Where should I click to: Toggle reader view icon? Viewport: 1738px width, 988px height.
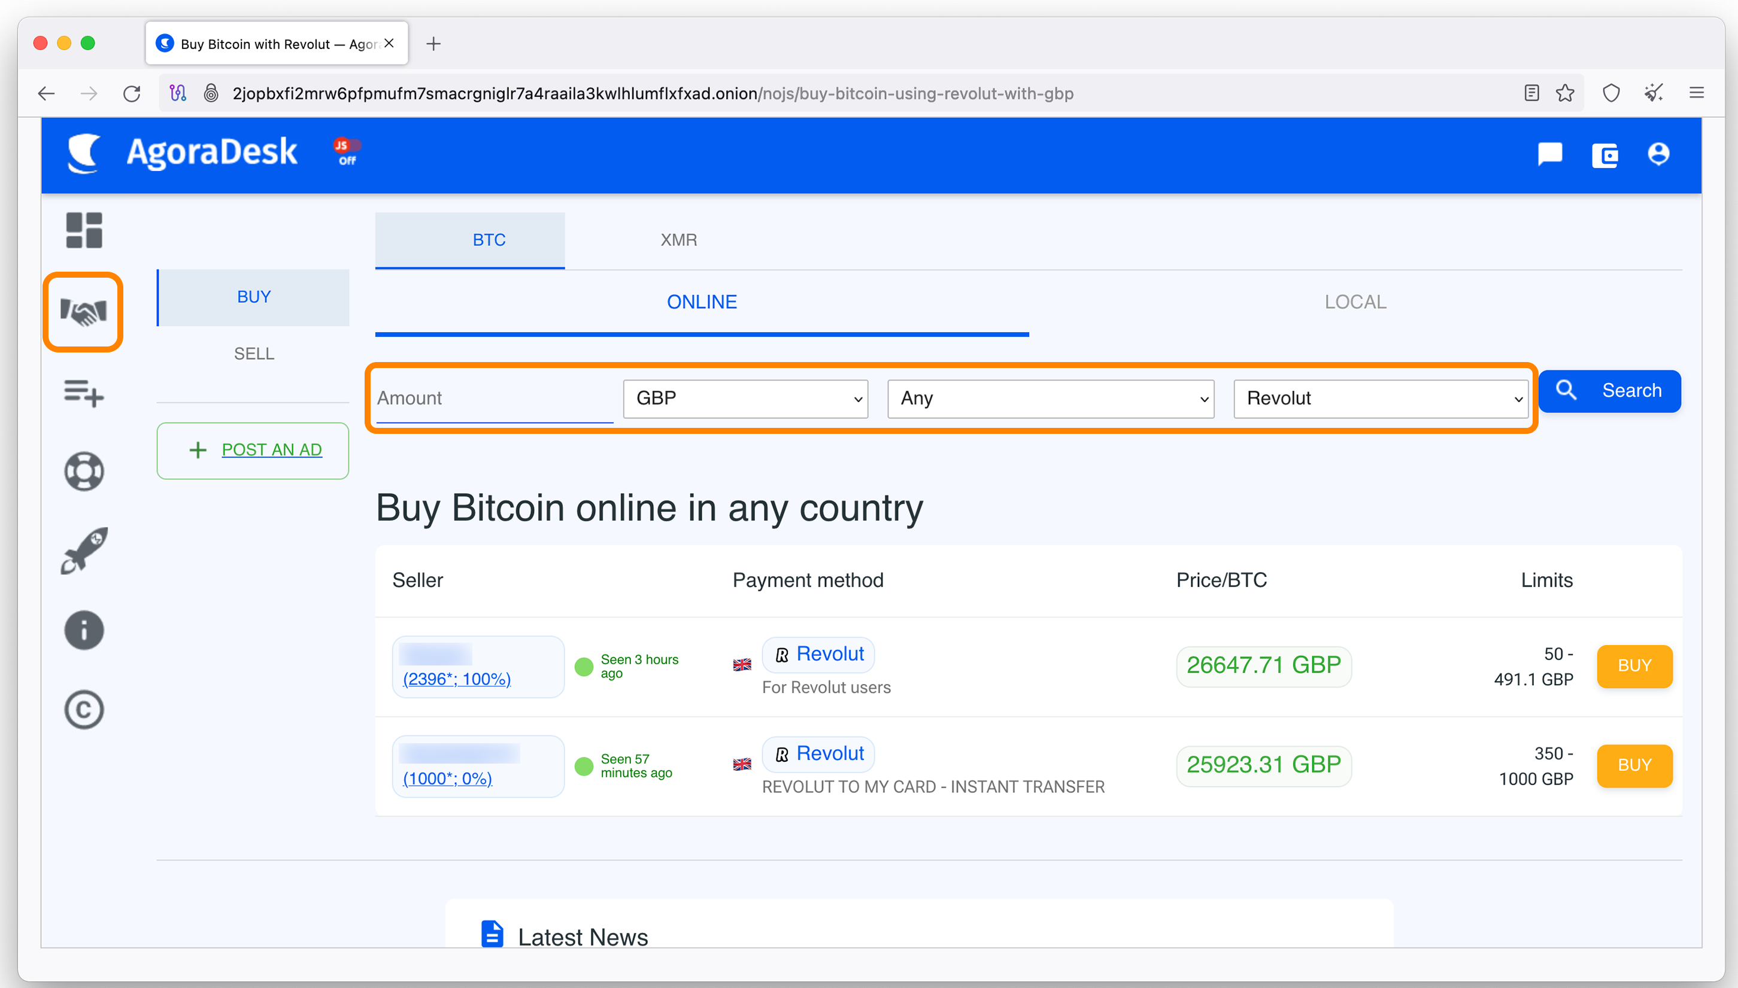point(1531,93)
